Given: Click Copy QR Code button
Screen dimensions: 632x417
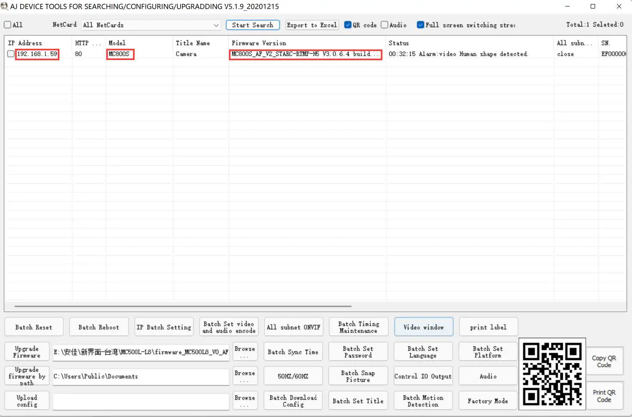Looking at the screenshot, I should [604, 361].
